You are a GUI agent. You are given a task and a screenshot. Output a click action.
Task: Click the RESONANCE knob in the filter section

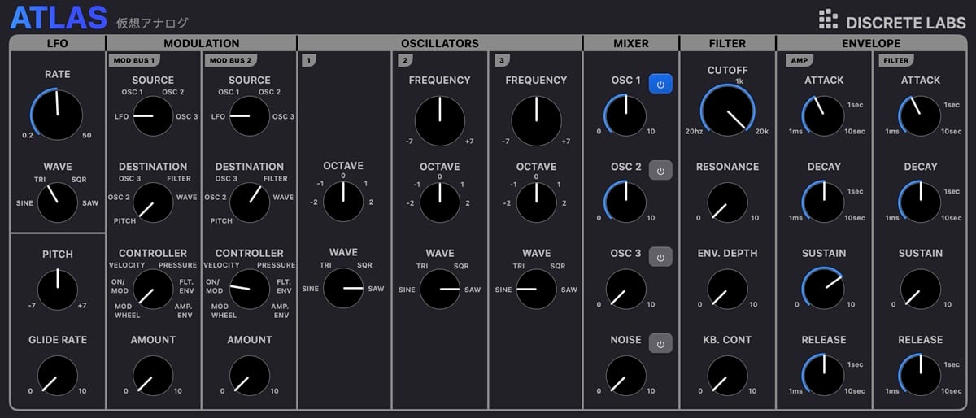point(728,202)
